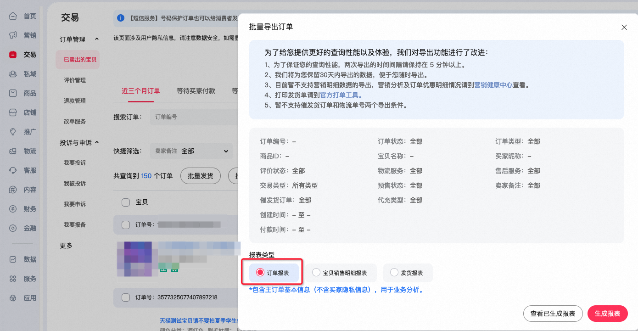Click the 批量发货 button
This screenshot has height=331, width=638.
201,176
